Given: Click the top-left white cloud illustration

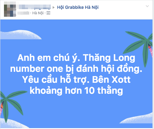Looking at the screenshot, I should pos(20,35).
